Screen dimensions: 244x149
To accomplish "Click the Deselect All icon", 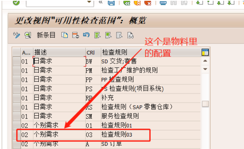I will 119,35.
